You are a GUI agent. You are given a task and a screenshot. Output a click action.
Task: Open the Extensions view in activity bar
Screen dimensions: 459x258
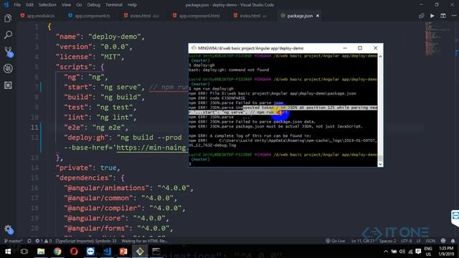click(x=8, y=85)
